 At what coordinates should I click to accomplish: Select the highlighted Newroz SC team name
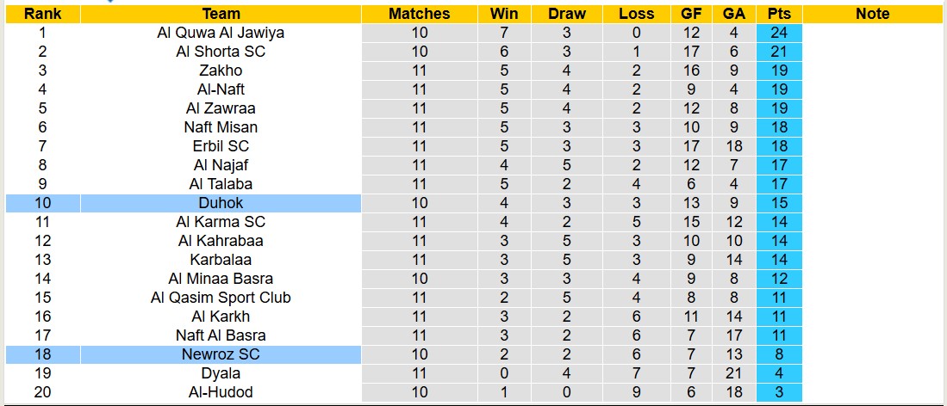point(221,354)
